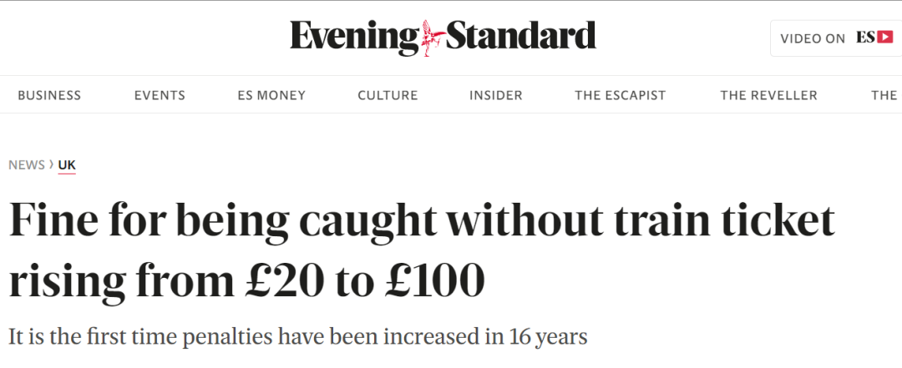
Task: Click the breadcrumb chevron after NEWS
Action: point(52,164)
